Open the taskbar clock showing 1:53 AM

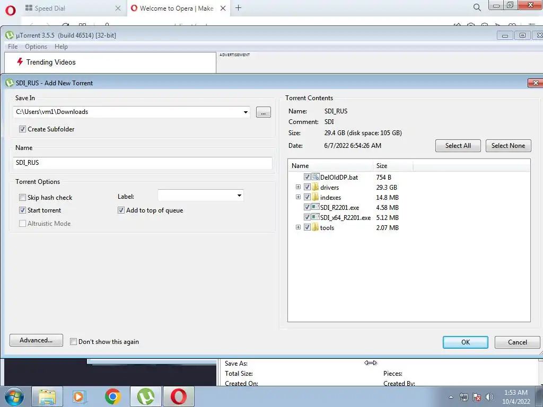(516, 397)
